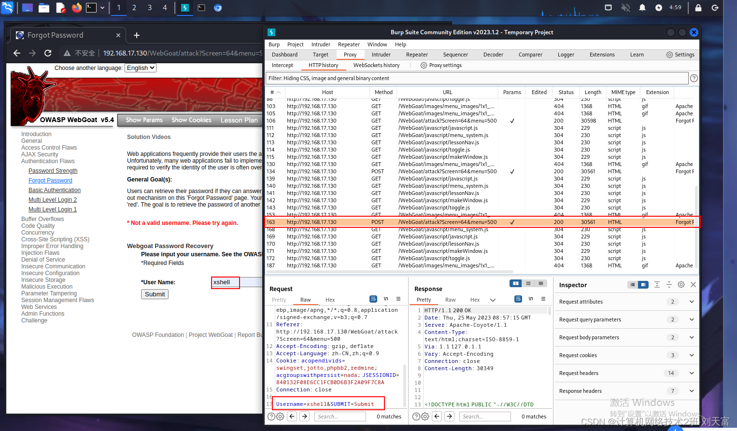This screenshot has width=737, height=431.
Task: Reload the Forgot Password browser page
Action: tap(48, 53)
